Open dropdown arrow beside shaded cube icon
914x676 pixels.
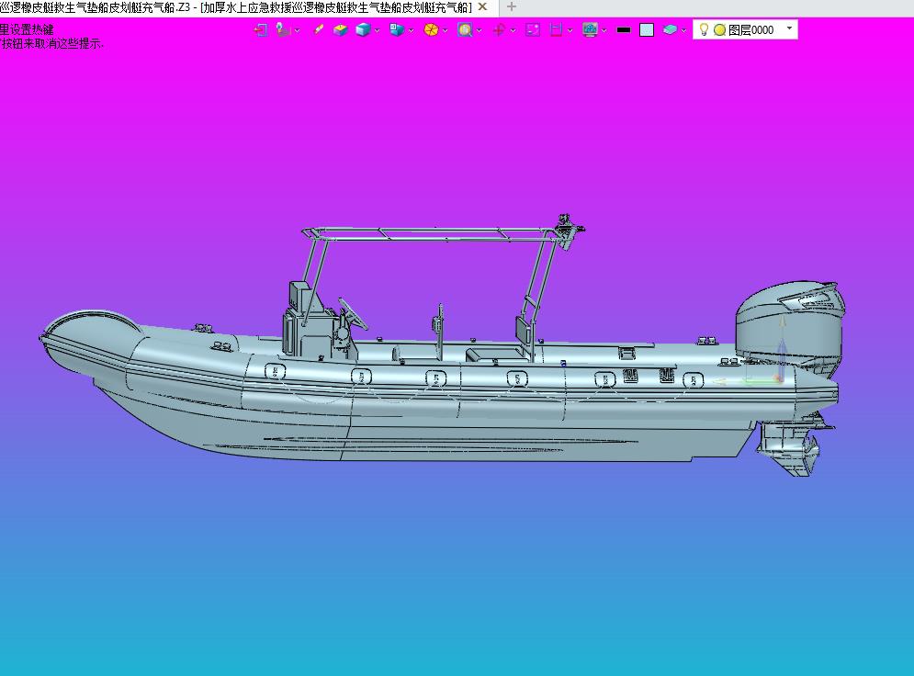coord(378,30)
